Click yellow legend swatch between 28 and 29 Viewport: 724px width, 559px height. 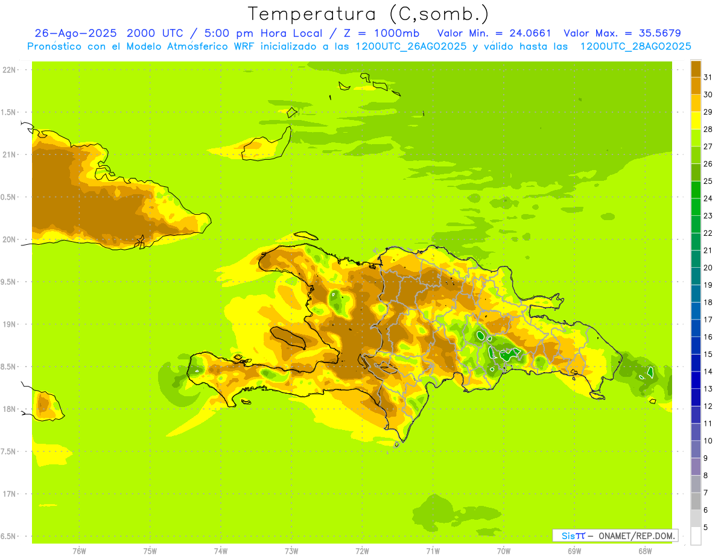[x=696, y=121]
